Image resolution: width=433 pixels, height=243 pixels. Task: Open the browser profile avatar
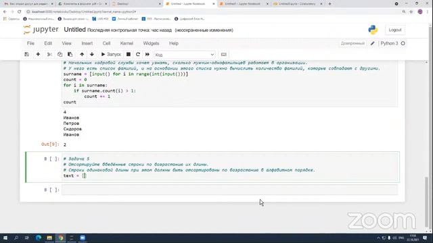420,11
